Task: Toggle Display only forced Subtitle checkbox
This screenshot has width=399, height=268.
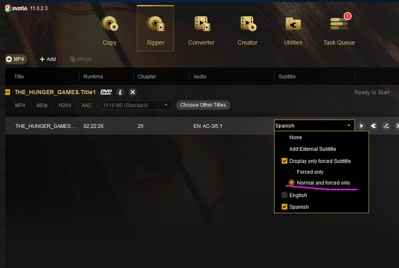Action: (284, 161)
